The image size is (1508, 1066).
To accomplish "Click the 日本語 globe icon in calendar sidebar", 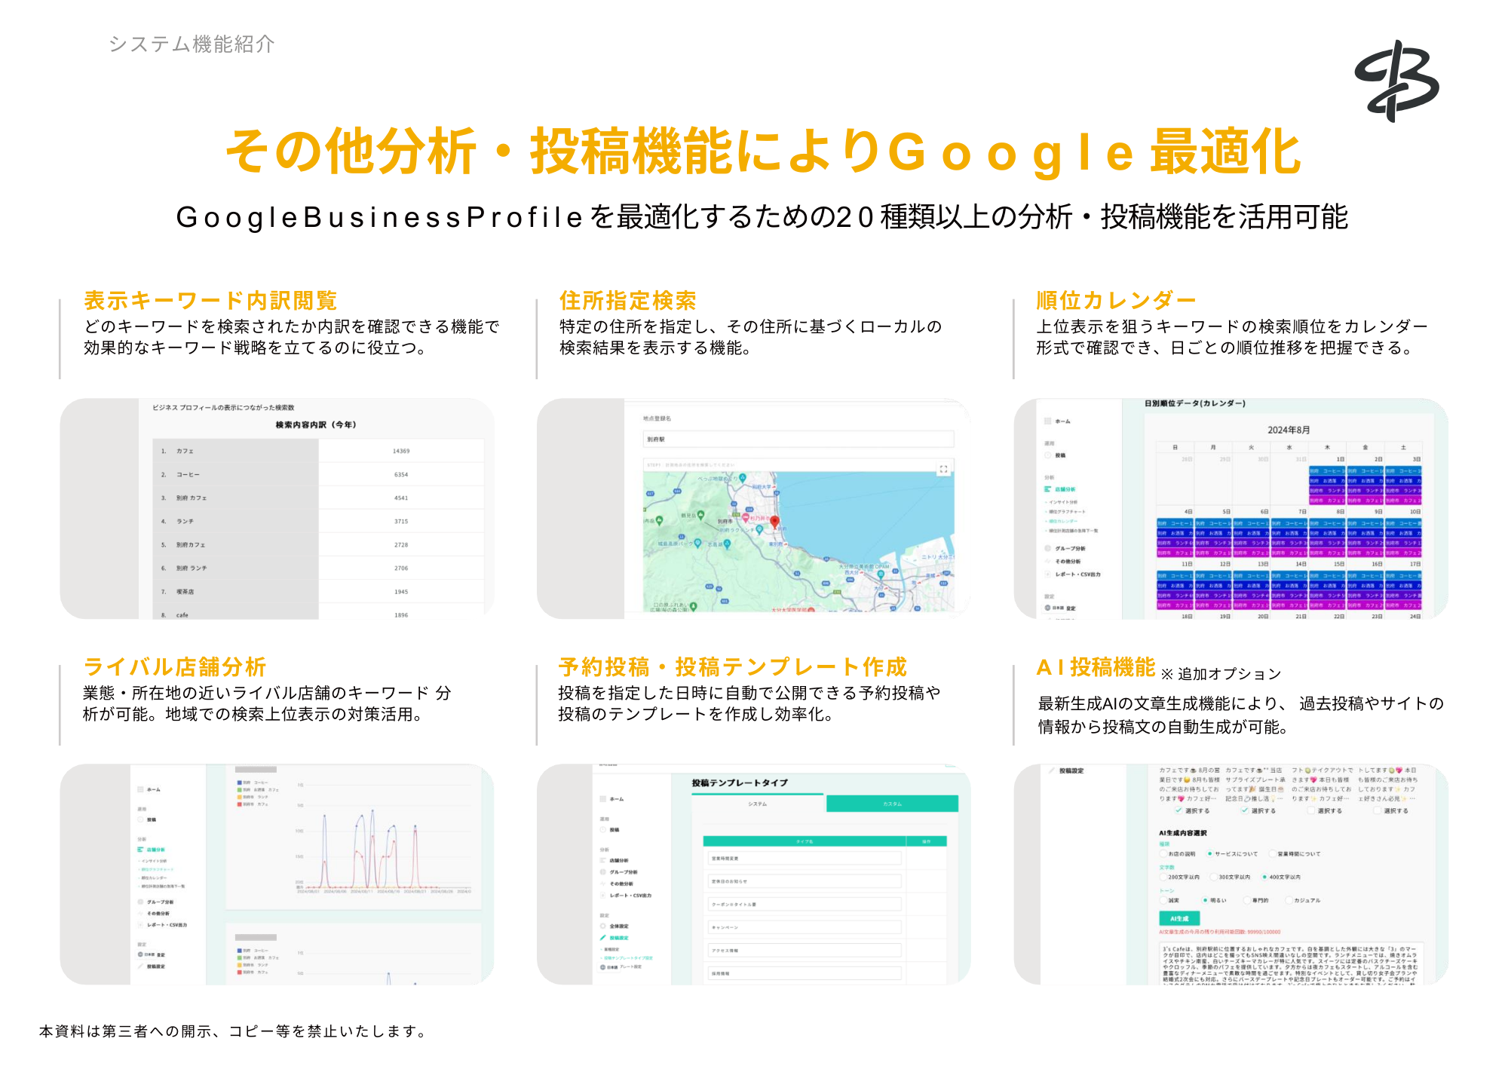I will coord(1047,608).
